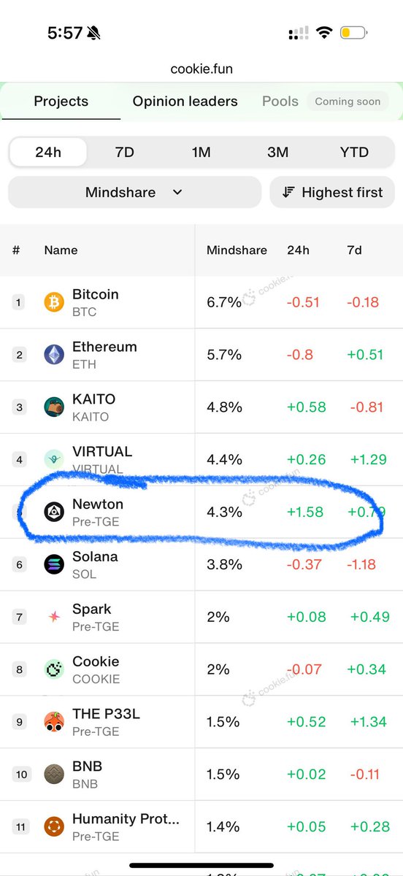Open the Projects tab

(x=61, y=101)
